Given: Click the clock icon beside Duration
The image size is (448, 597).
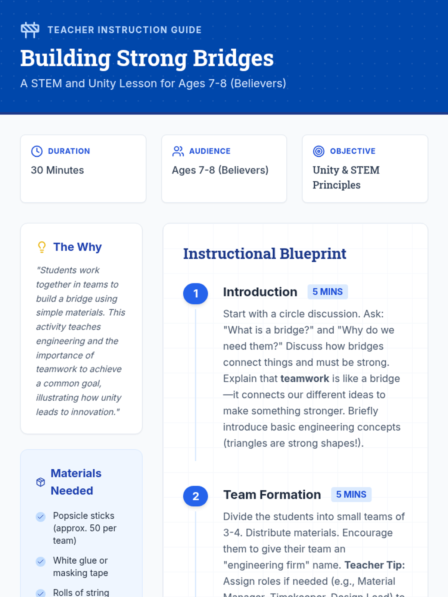Looking at the screenshot, I should click(37, 151).
